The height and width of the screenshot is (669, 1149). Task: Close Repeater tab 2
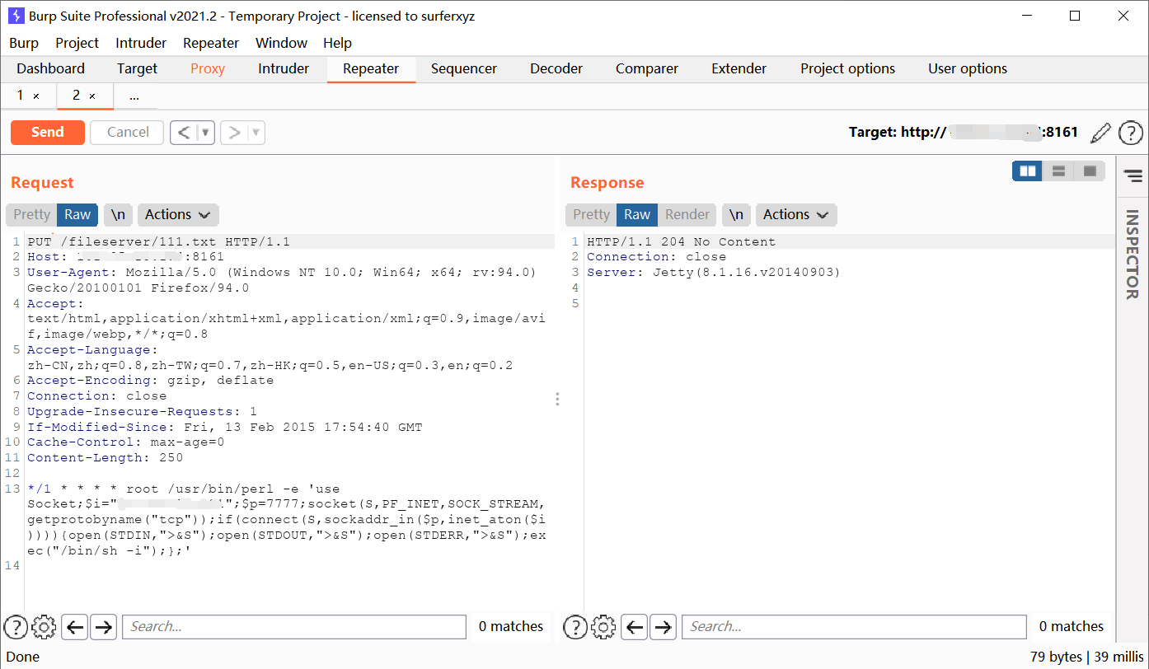click(x=91, y=96)
